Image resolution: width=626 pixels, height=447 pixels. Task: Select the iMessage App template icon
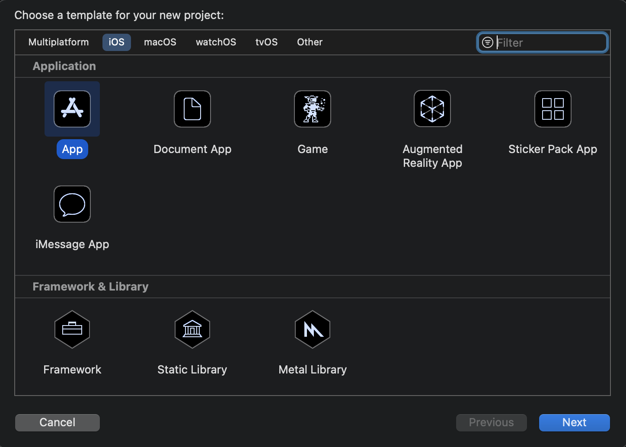pos(72,204)
